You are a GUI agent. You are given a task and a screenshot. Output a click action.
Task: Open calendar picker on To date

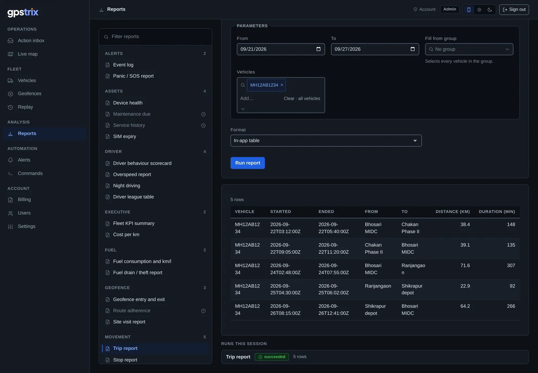point(413,49)
